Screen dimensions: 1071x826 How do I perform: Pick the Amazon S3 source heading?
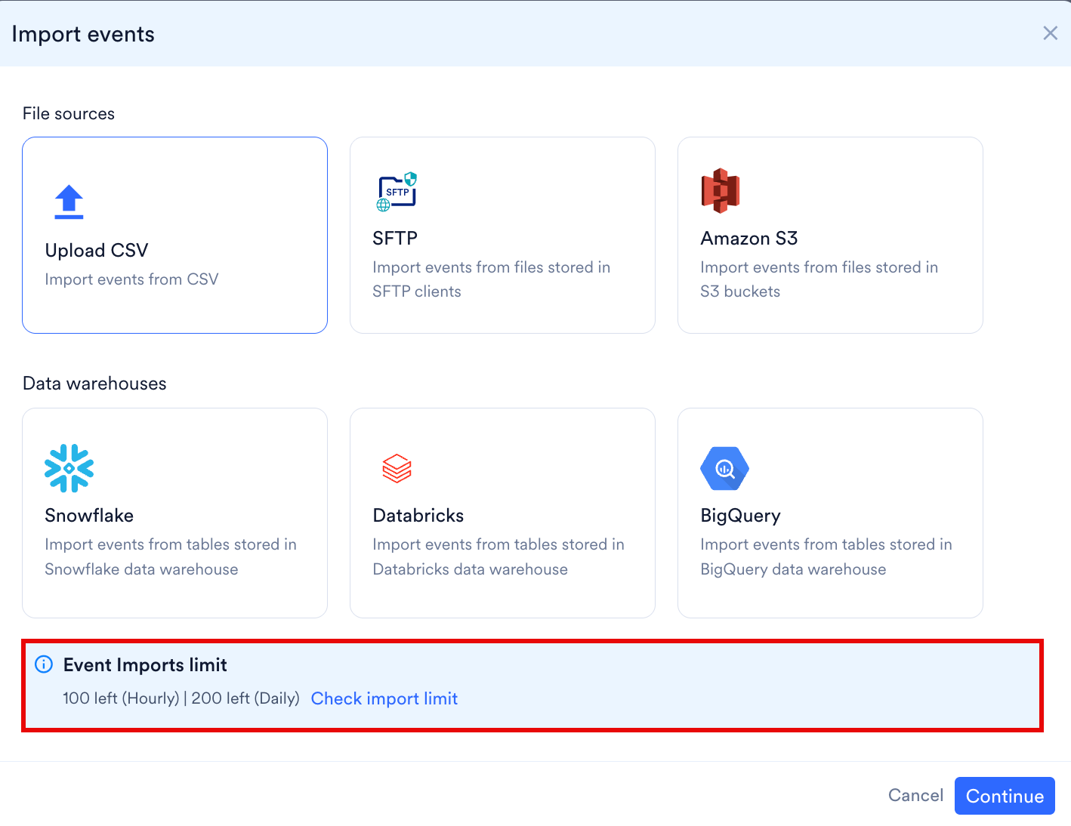pyautogui.click(x=749, y=239)
